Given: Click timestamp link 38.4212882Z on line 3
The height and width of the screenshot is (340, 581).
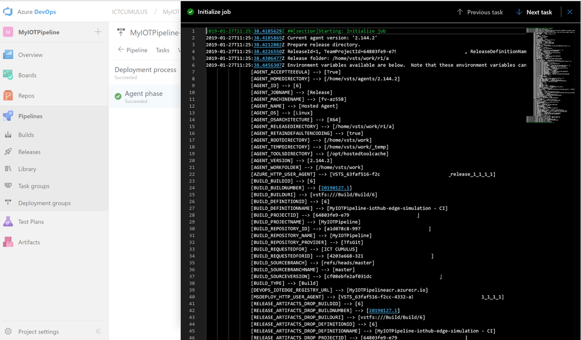Looking at the screenshot, I should tap(269, 44).
